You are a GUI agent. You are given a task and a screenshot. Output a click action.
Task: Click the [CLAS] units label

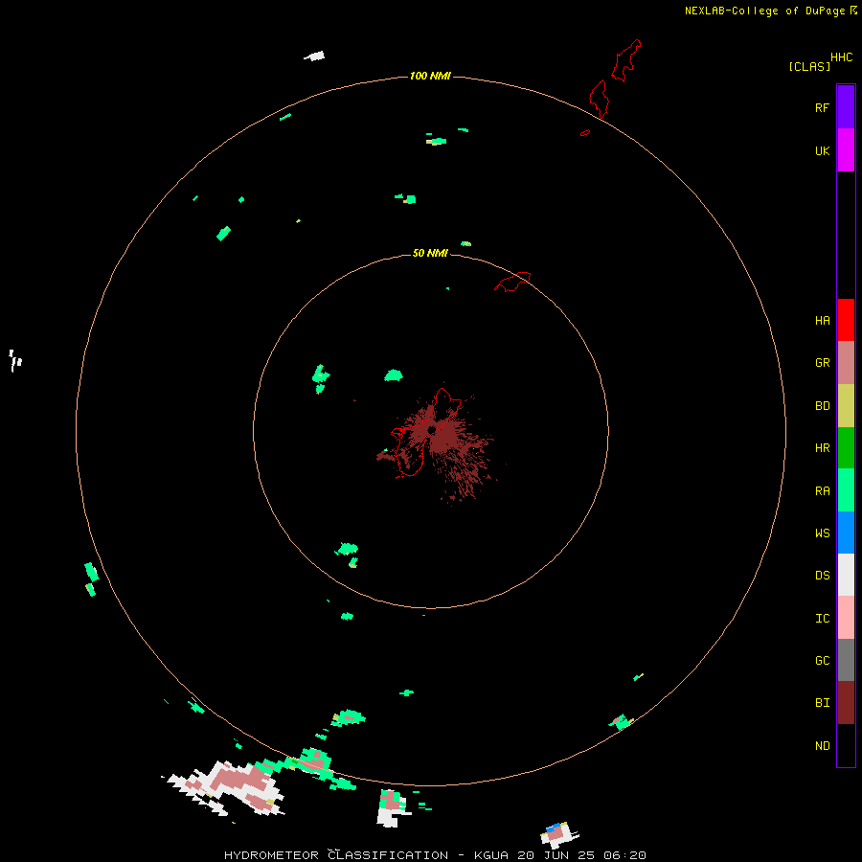(809, 66)
